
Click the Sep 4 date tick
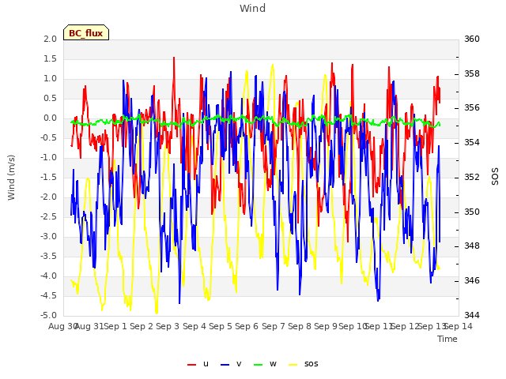194,326
